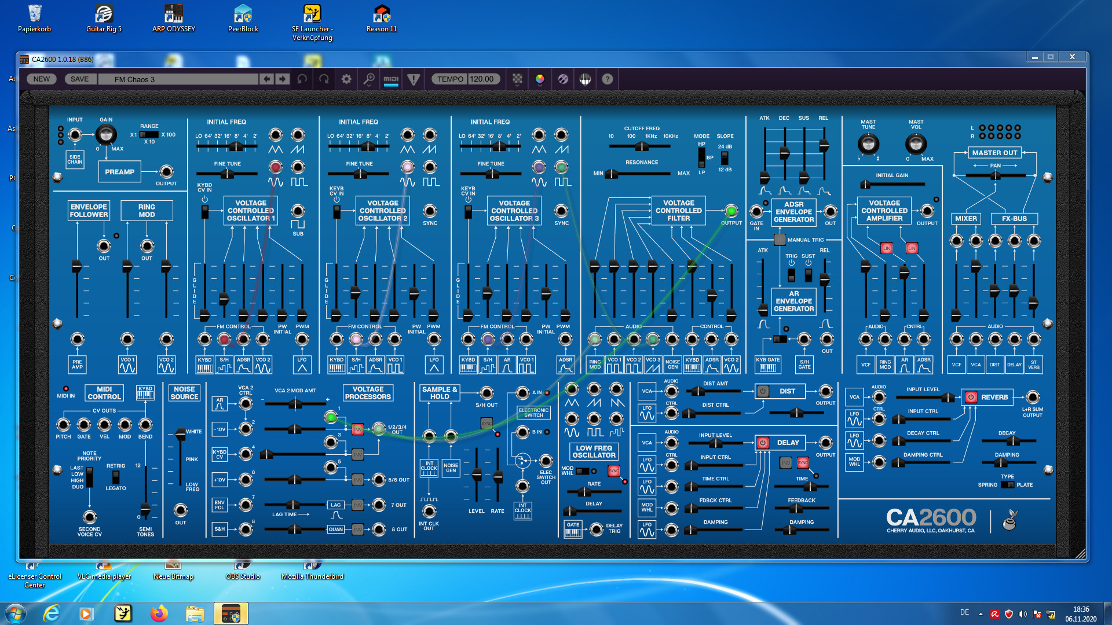Toggle the DIST power button

763,391
